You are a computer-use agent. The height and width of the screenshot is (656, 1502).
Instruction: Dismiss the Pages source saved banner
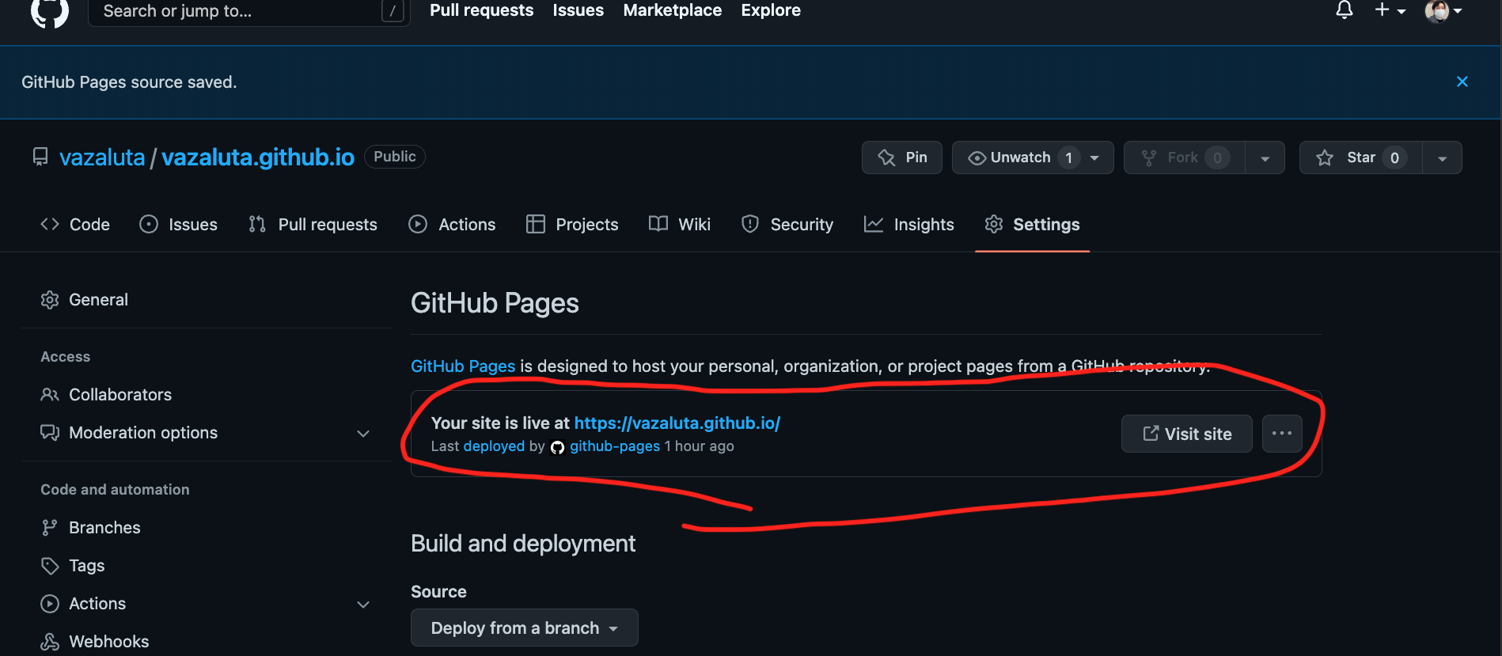1462,82
